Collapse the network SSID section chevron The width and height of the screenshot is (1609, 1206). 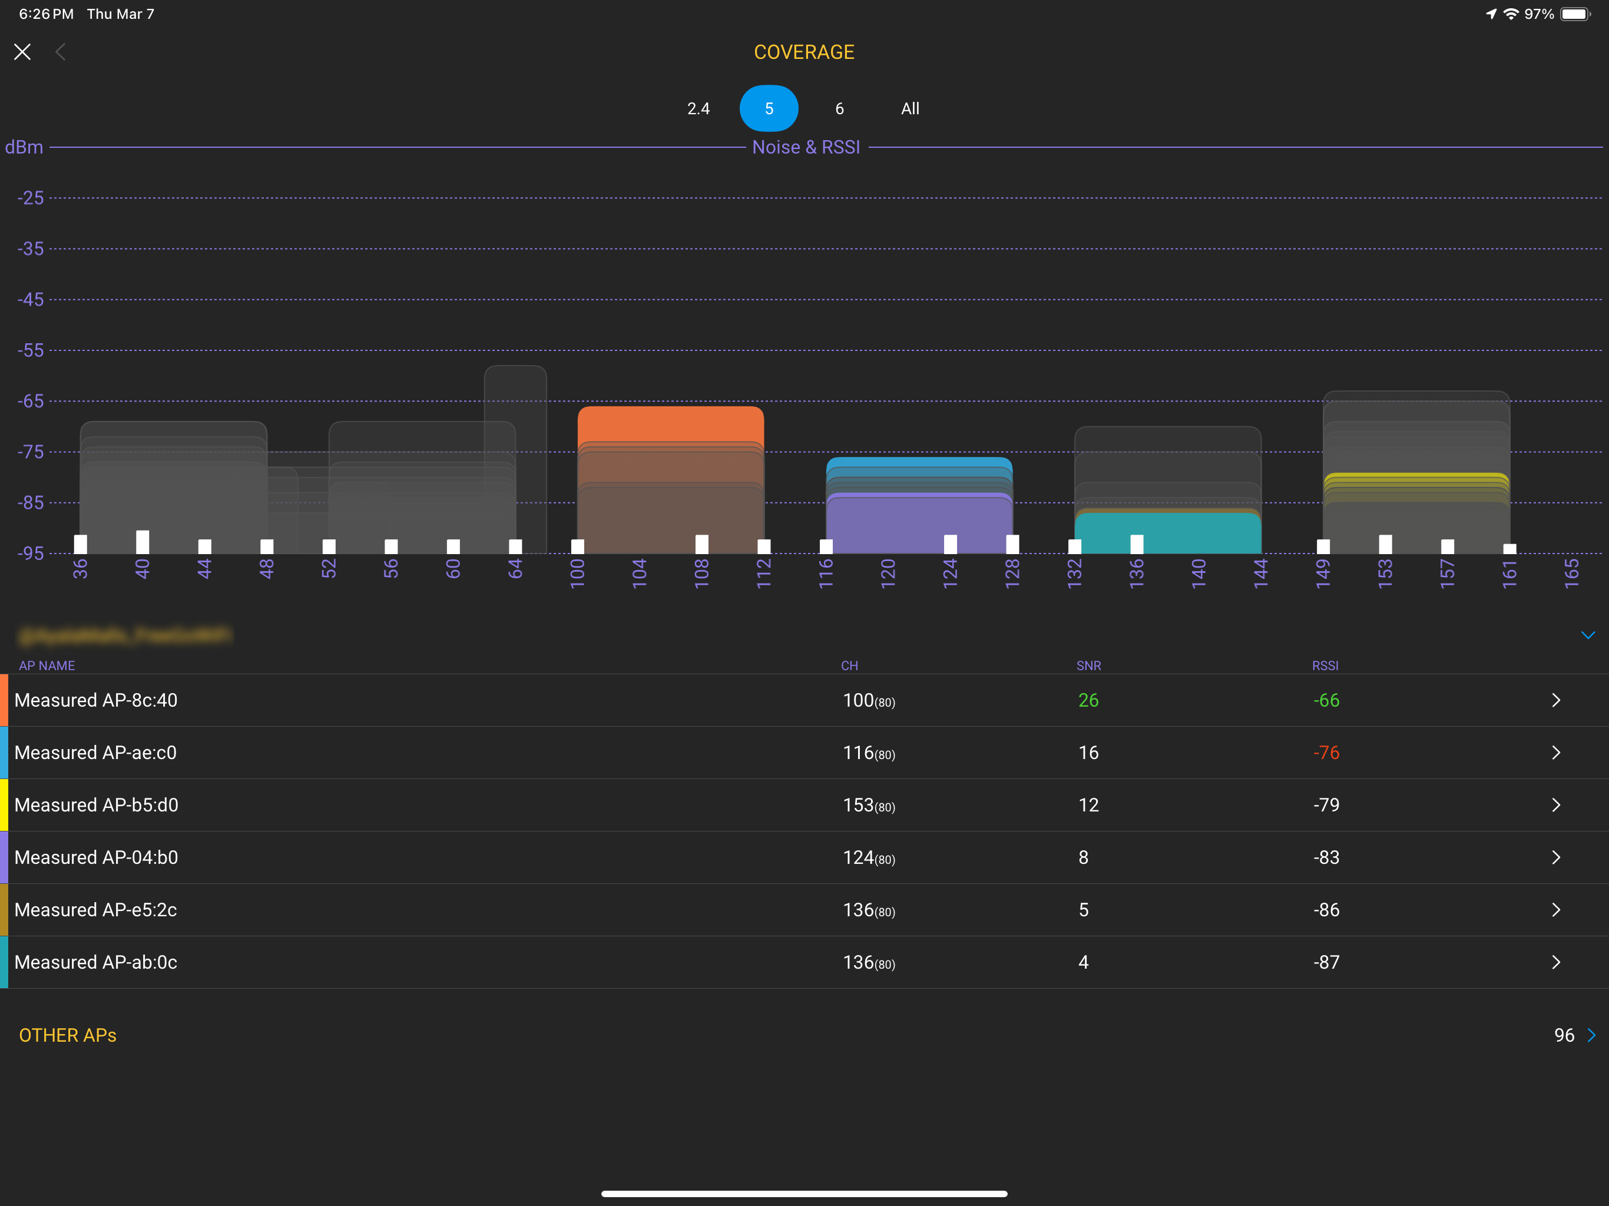tap(1587, 635)
